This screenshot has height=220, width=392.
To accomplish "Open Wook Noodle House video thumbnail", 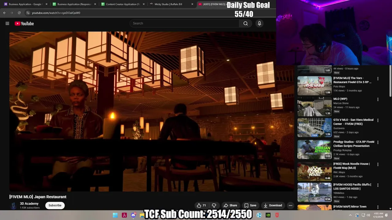I will (x=315, y=171).
